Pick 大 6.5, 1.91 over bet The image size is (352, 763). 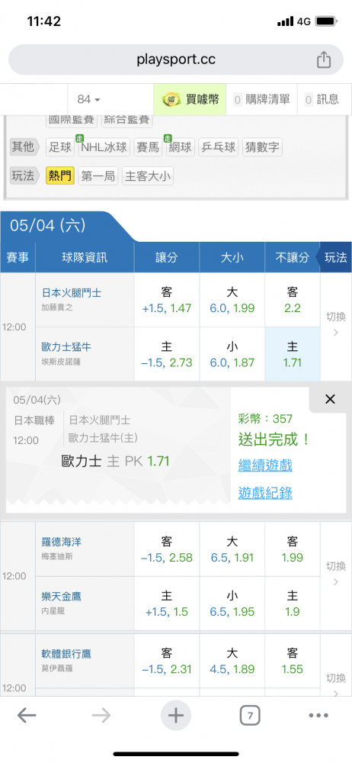232,549
